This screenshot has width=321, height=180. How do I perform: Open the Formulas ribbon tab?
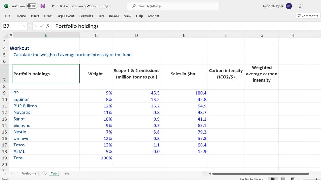pos(86,16)
